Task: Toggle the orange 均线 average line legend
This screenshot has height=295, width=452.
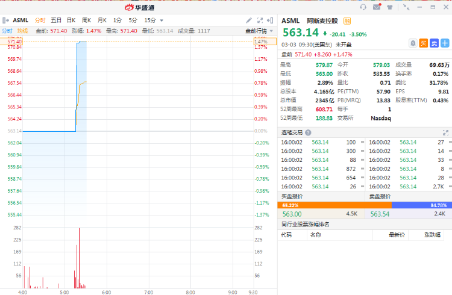Action: tap(22, 31)
